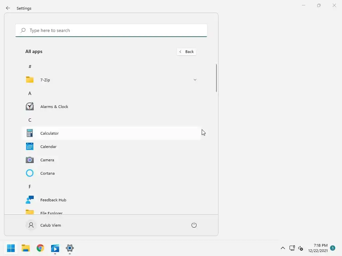Click the All apps list scrollbar
Image resolution: width=342 pixels, height=256 pixels.
click(216, 78)
